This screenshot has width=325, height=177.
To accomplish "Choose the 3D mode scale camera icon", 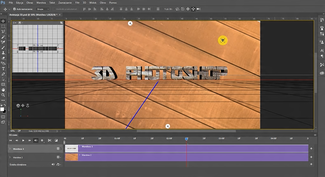I will pyautogui.click(x=199, y=9).
